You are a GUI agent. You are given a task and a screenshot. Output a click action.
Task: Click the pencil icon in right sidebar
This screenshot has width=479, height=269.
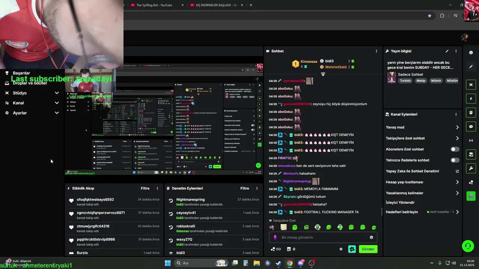pos(471,67)
